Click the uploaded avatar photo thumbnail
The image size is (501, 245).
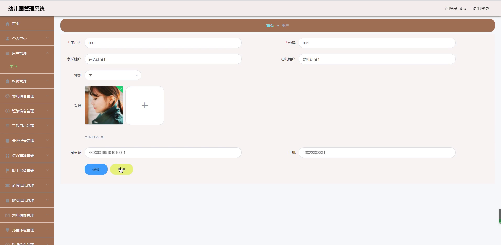104,105
